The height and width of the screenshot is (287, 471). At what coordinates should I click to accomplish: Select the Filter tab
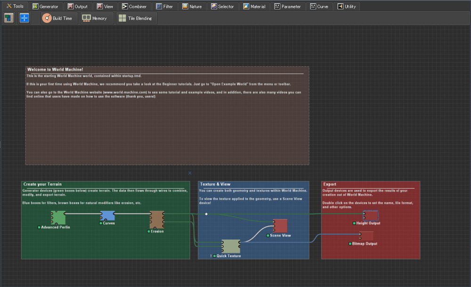[164, 6]
